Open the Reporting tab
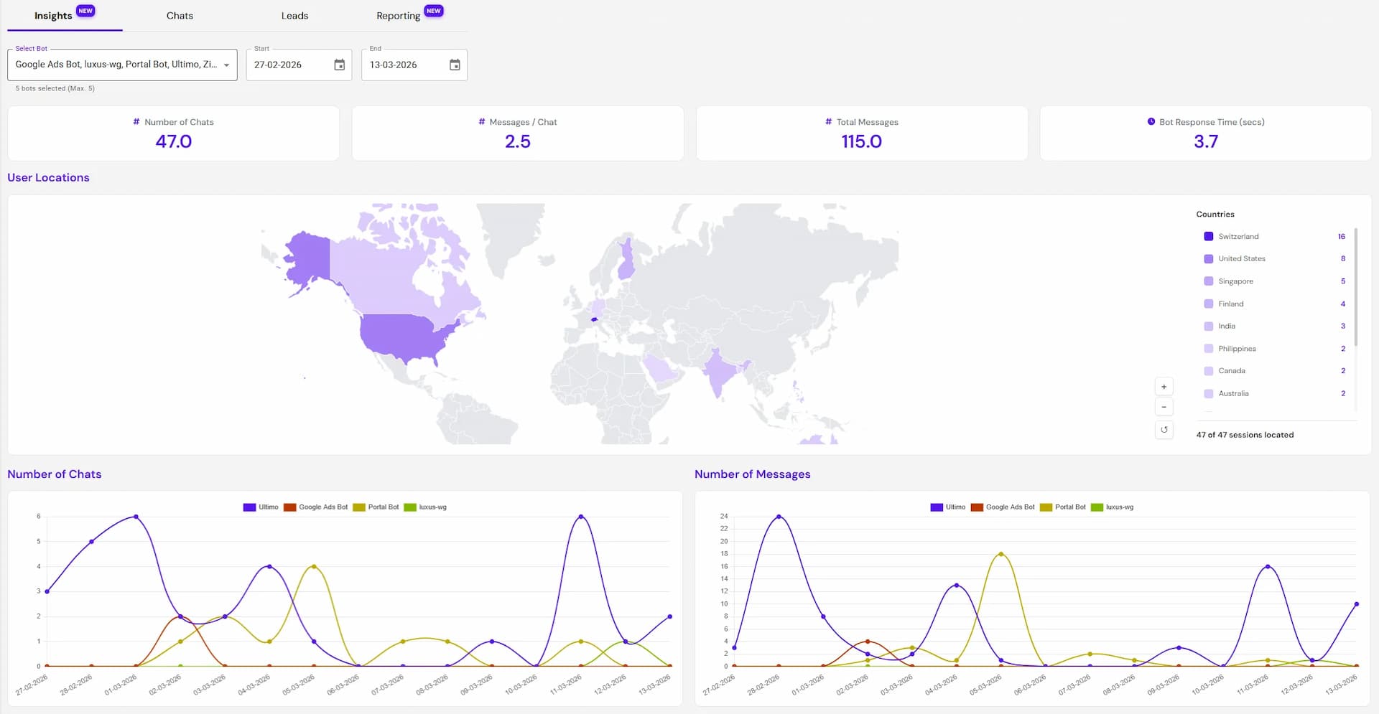Image resolution: width=1379 pixels, height=714 pixels. tap(398, 15)
